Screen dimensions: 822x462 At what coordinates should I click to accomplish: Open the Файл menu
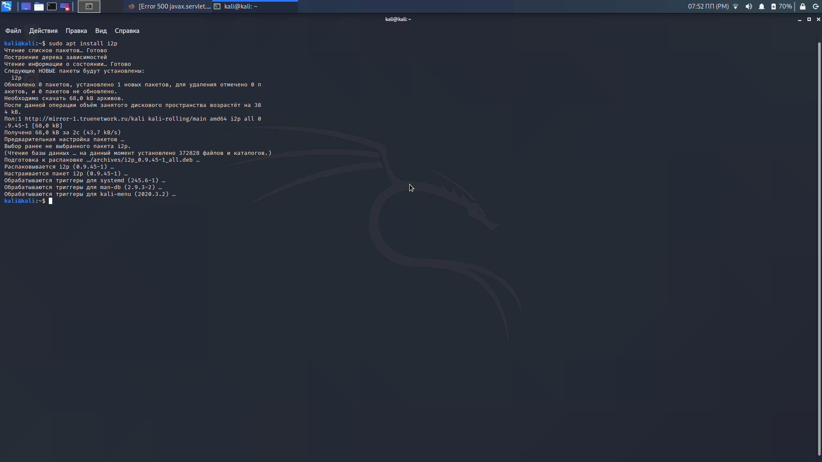(x=13, y=31)
